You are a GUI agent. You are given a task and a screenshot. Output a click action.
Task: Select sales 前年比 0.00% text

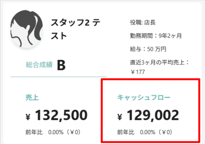click(x=53, y=132)
